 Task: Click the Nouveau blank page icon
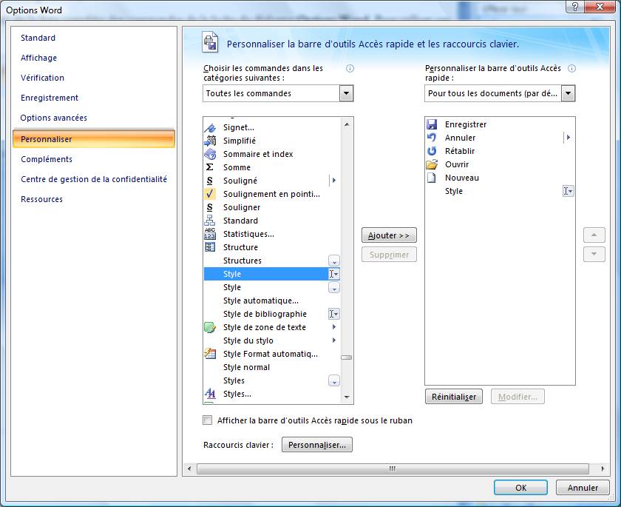tap(432, 178)
